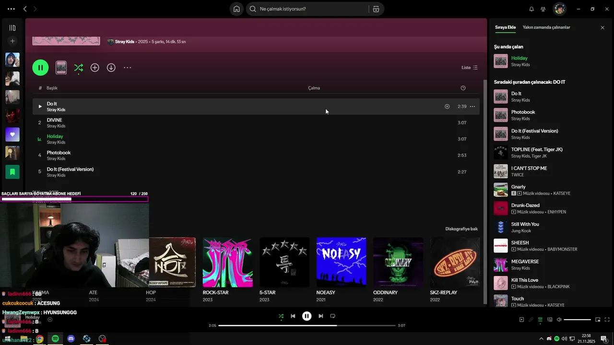
Task: Open the ODDINARY album title
Action: click(385, 292)
